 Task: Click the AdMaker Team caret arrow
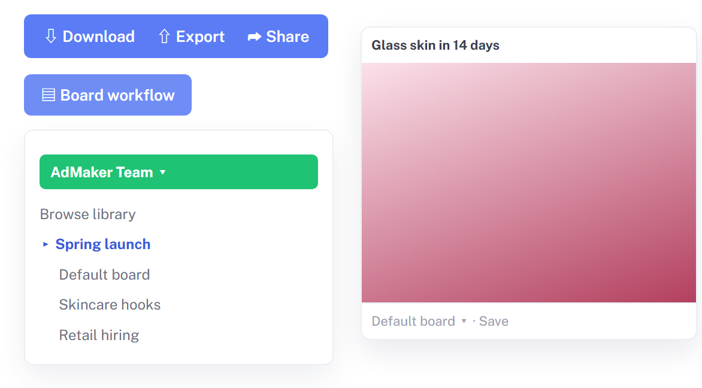[162, 172]
